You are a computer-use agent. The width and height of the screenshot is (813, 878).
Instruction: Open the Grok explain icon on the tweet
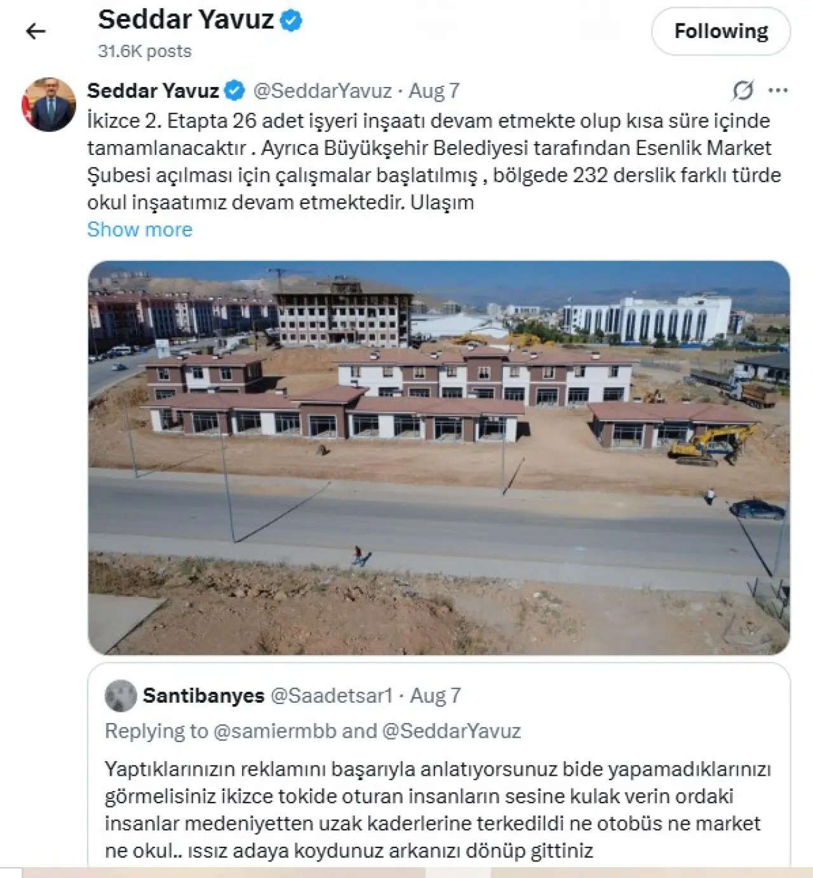742,91
